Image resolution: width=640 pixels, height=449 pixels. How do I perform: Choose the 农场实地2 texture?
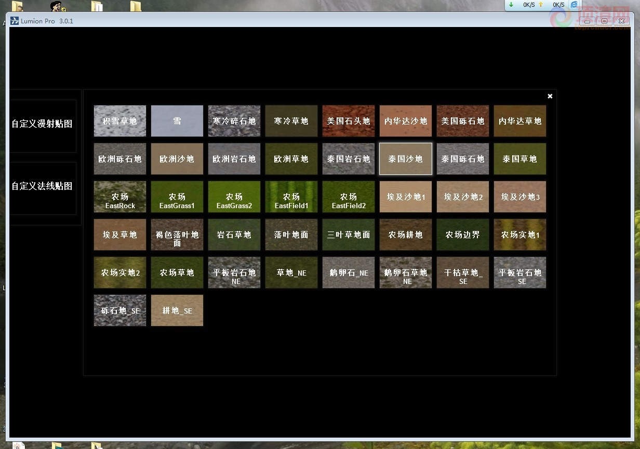coord(120,273)
